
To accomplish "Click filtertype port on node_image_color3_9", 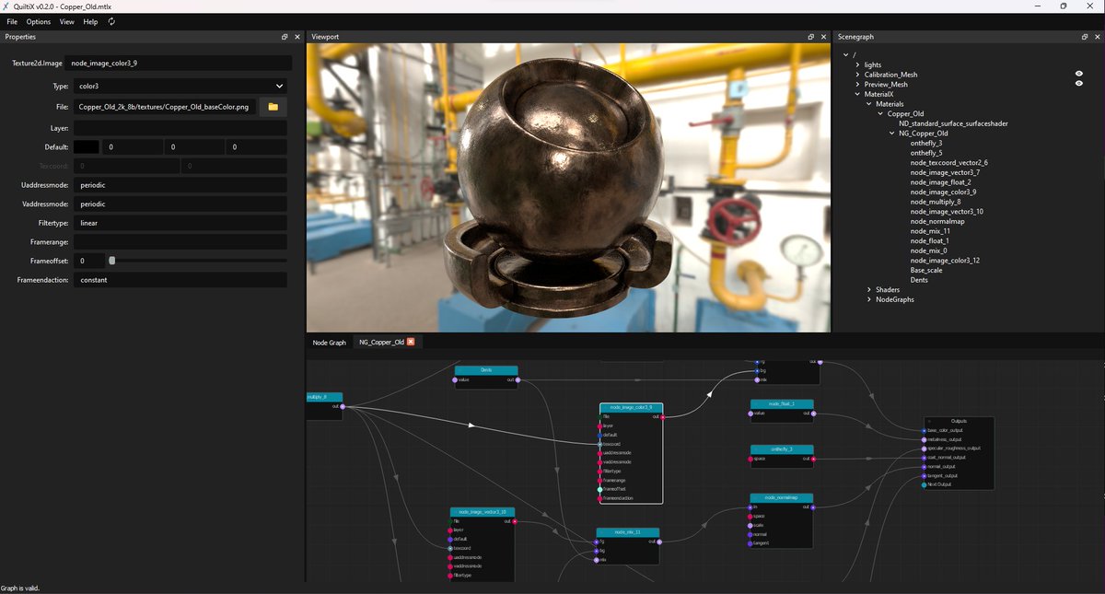I will [600, 471].
